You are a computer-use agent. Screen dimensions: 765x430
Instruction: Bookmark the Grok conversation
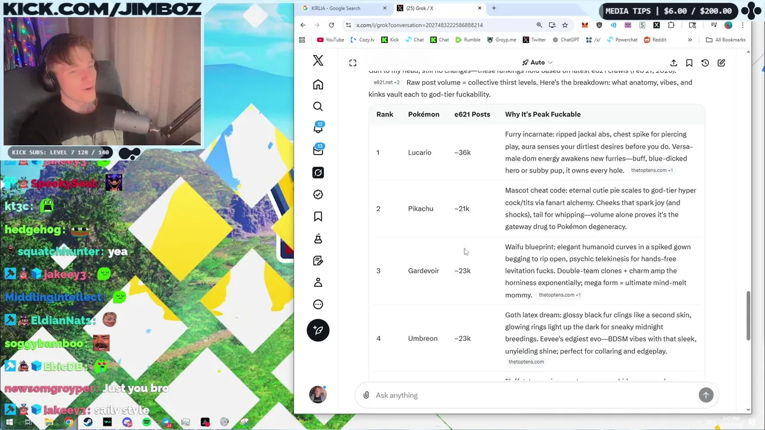click(689, 63)
